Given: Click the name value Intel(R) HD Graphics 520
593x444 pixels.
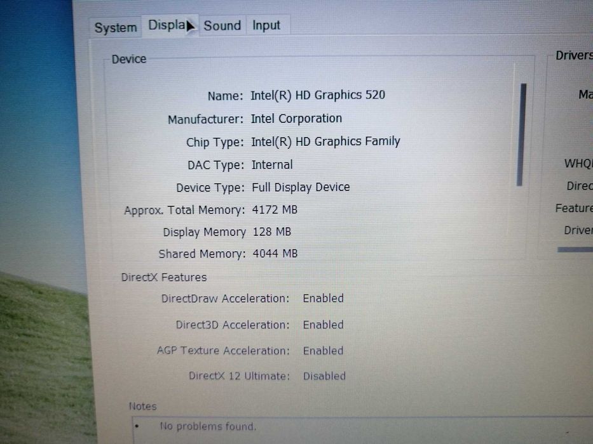Looking at the screenshot, I should 318,95.
